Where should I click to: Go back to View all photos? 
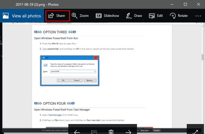22,16
